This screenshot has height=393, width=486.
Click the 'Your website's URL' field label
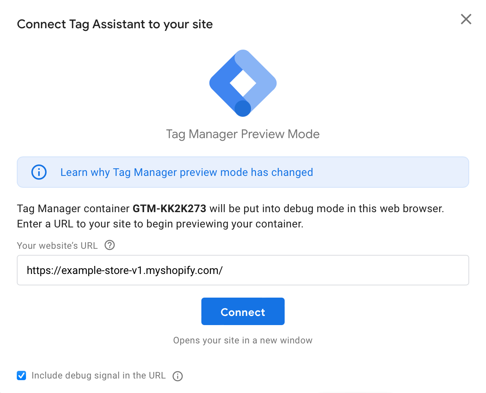[57, 245]
